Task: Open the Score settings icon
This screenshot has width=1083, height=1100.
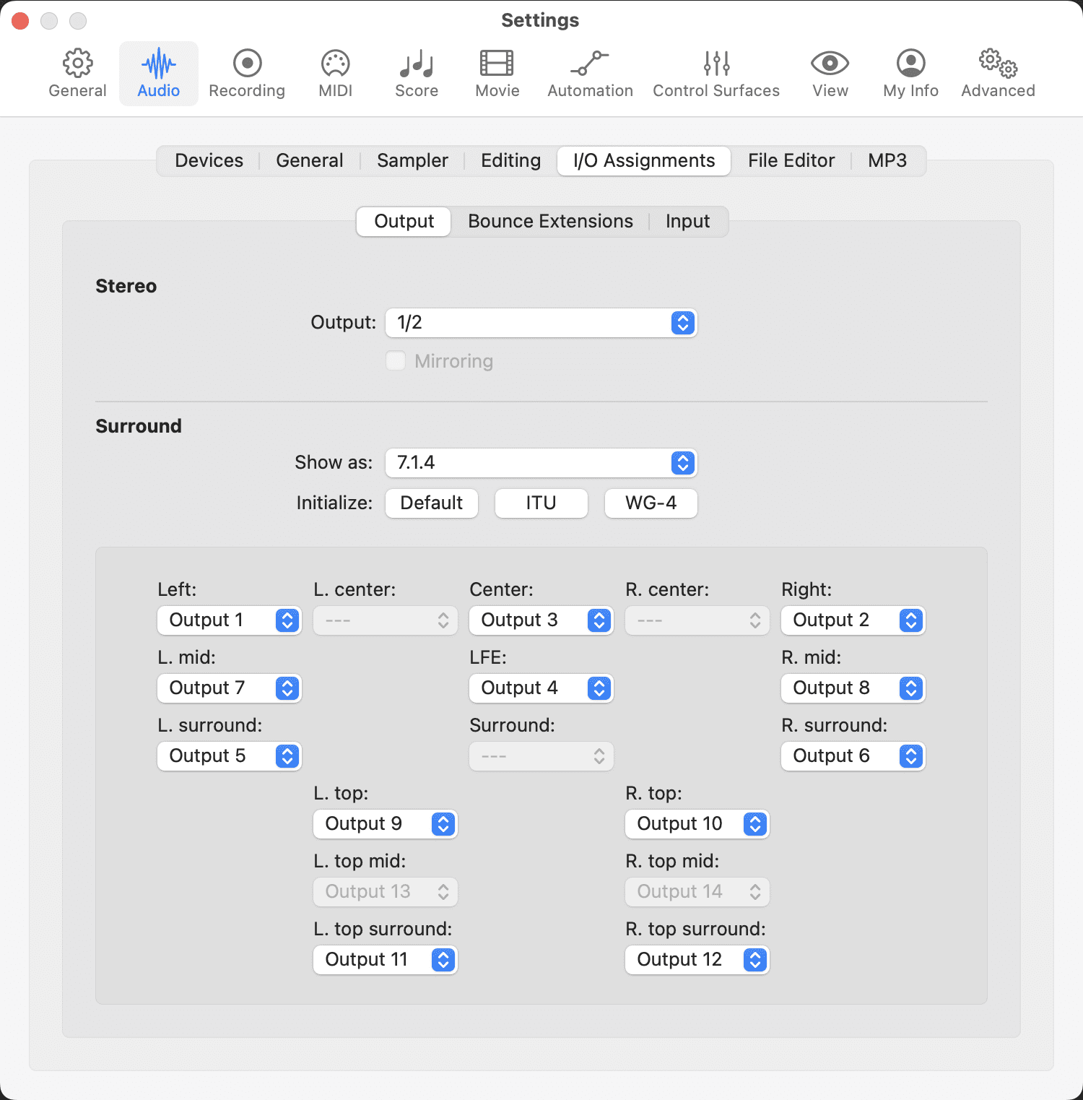Action: (x=416, y=72)
